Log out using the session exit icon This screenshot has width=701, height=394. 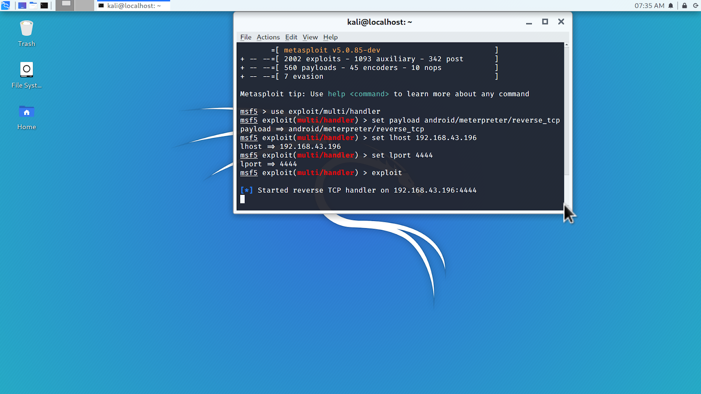696,6
